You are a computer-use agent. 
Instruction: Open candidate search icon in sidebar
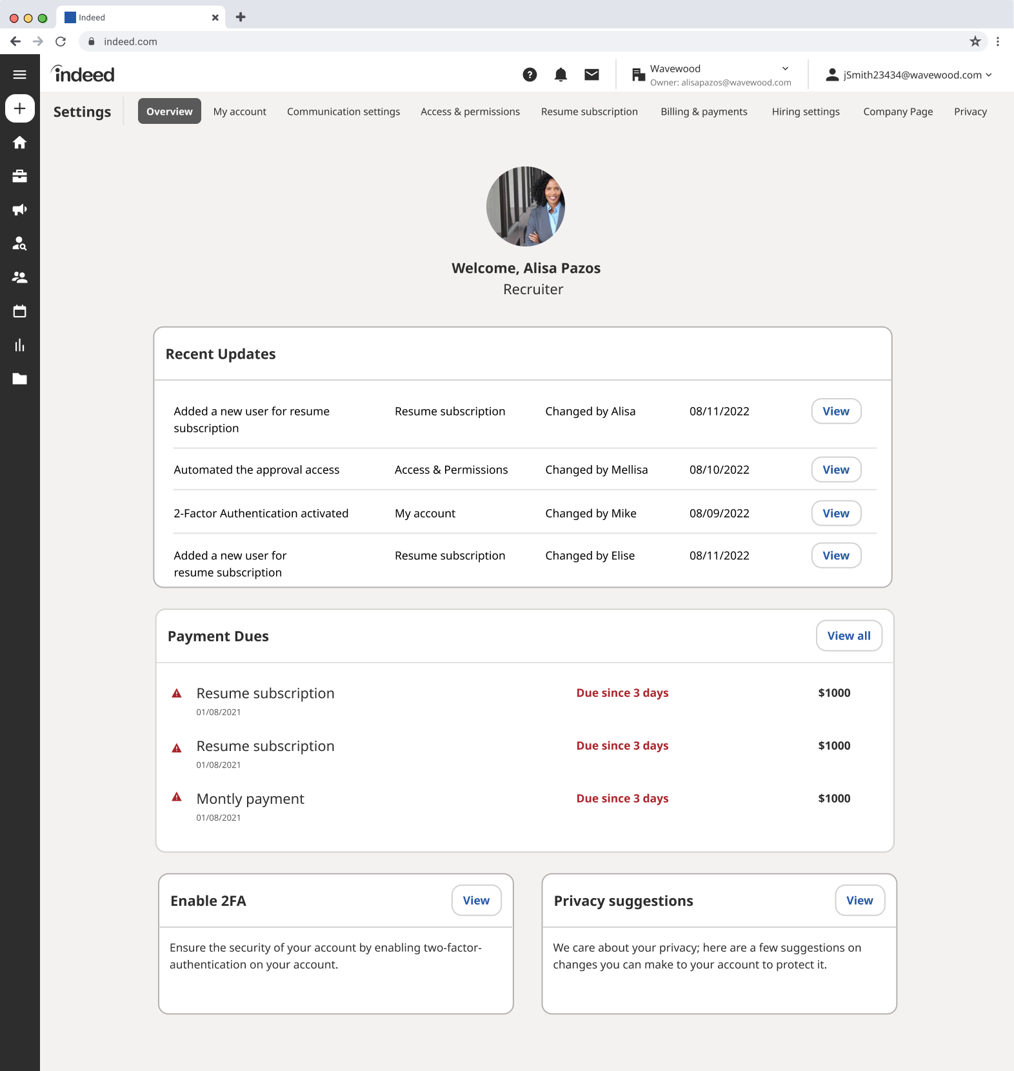[19, 243]
